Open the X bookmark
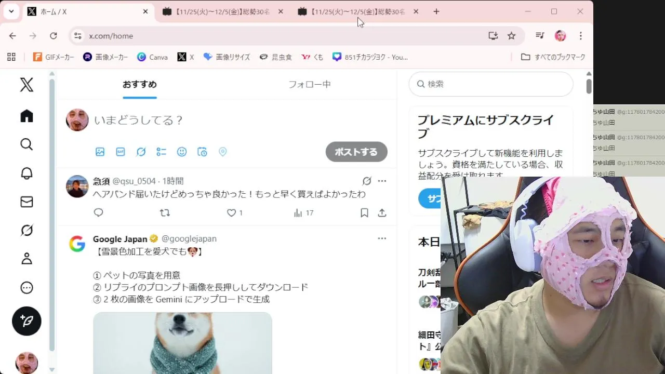Image resolution: width=665 pixels, height=374 pixels. pyautogui.click(x=185, y=57)
